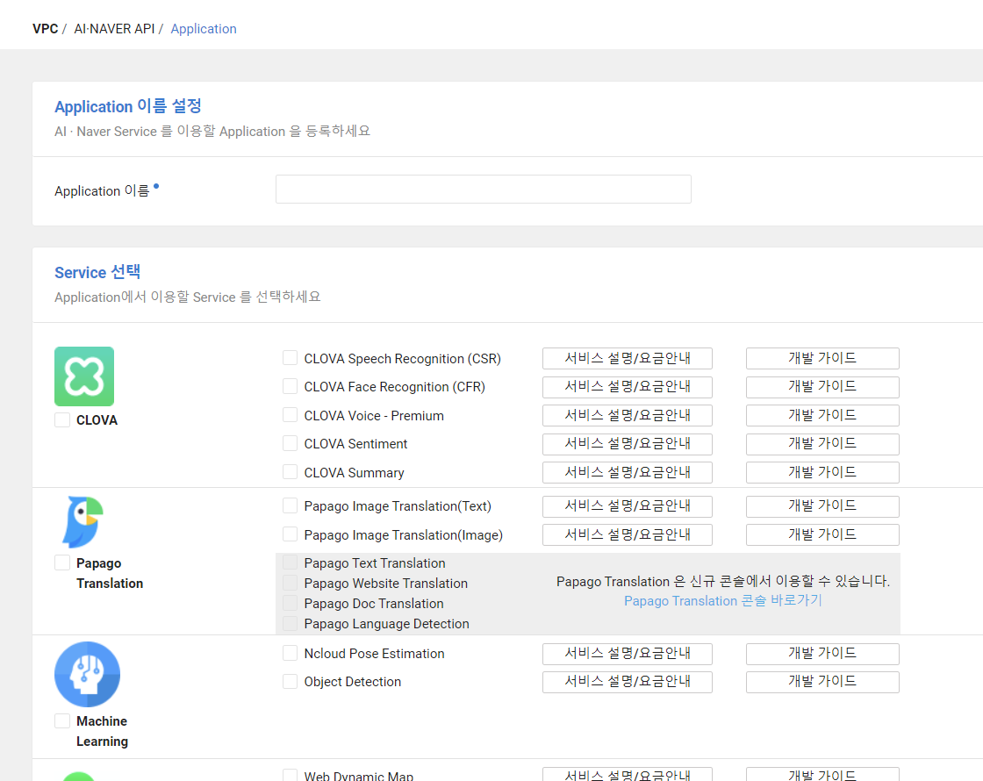Click the Application breadcrumb link
Screen dimensions: 983x781
(x=204, y=29)
